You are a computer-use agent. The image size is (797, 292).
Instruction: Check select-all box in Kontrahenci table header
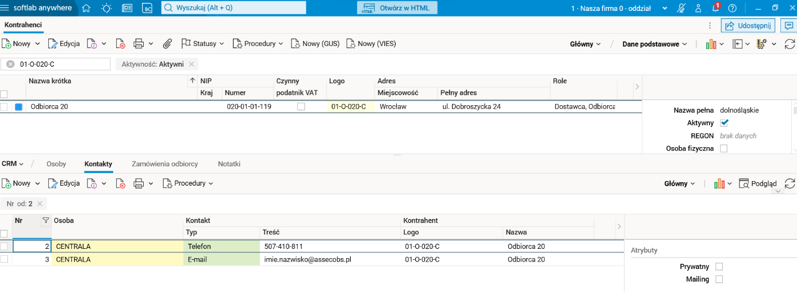click(4, 94)
